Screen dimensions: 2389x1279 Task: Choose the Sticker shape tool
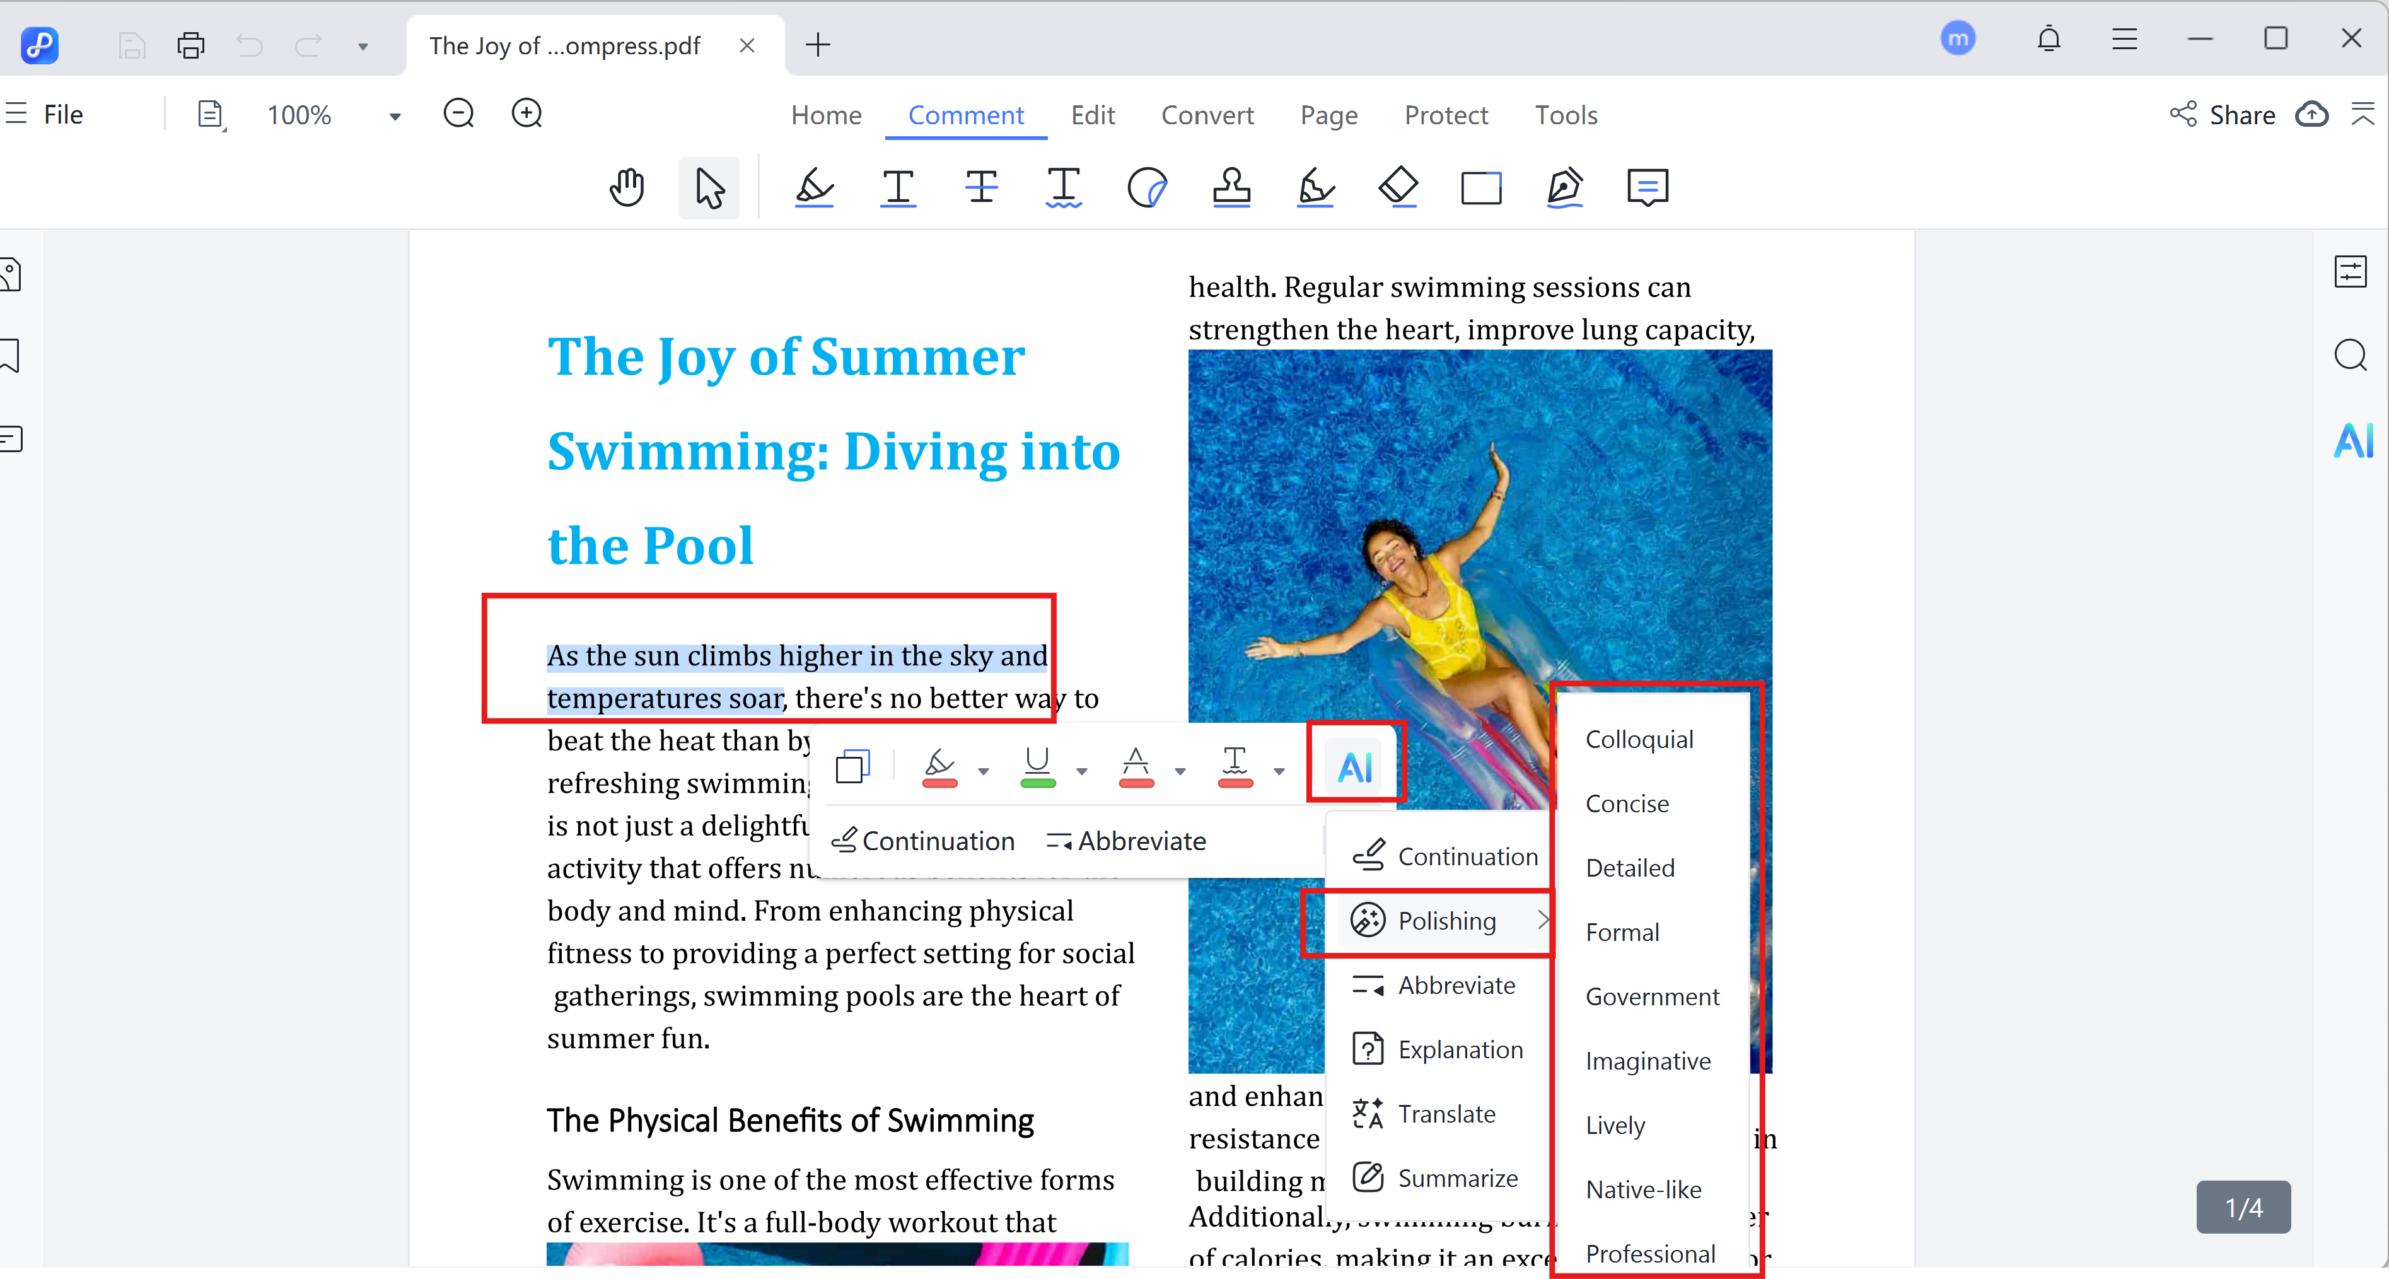tap(1147, 187)
